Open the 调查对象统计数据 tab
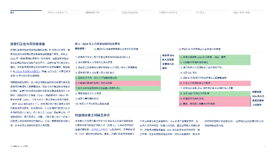 pos(241,13)
